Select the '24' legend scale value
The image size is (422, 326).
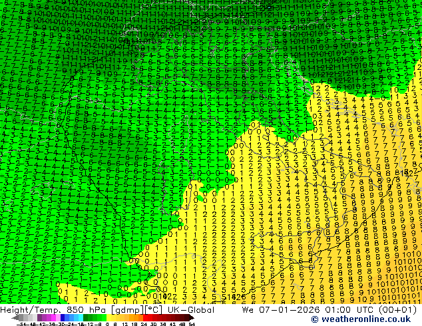[144, 325]
